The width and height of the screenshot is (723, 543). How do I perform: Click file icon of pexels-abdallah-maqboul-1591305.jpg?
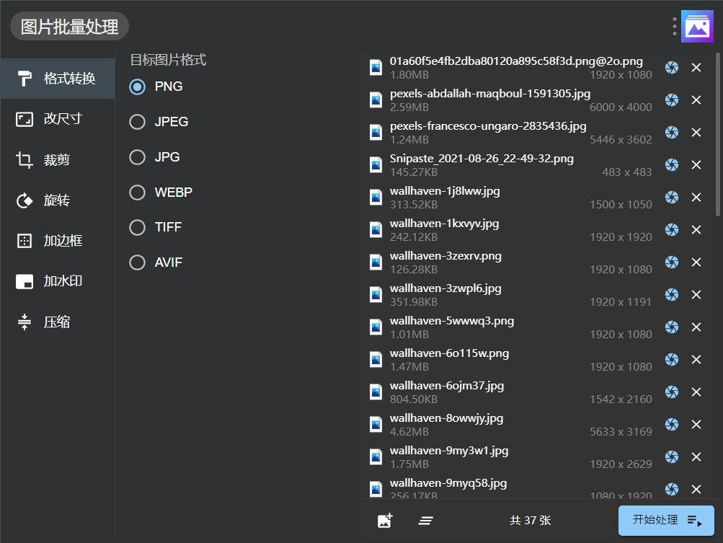(x=376, y=100)
